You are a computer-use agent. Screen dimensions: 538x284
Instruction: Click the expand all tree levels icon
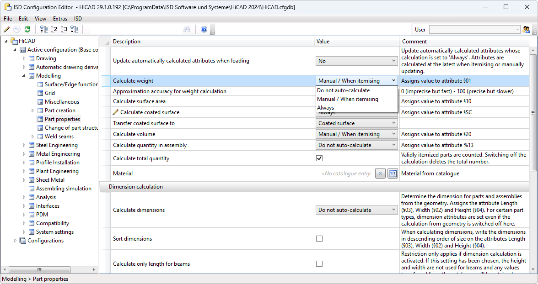74,29
